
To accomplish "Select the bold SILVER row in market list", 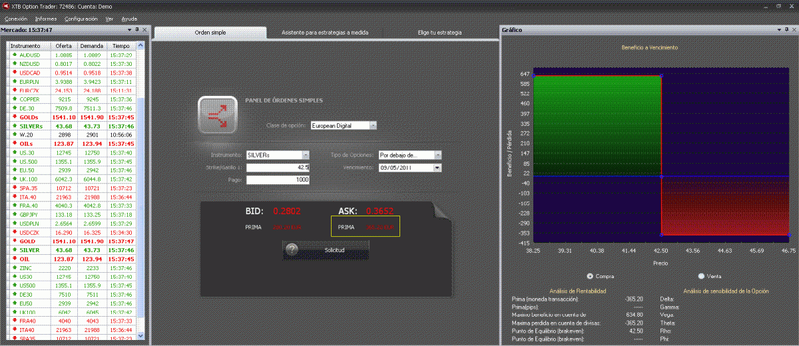I will click(x=72, y=250).
